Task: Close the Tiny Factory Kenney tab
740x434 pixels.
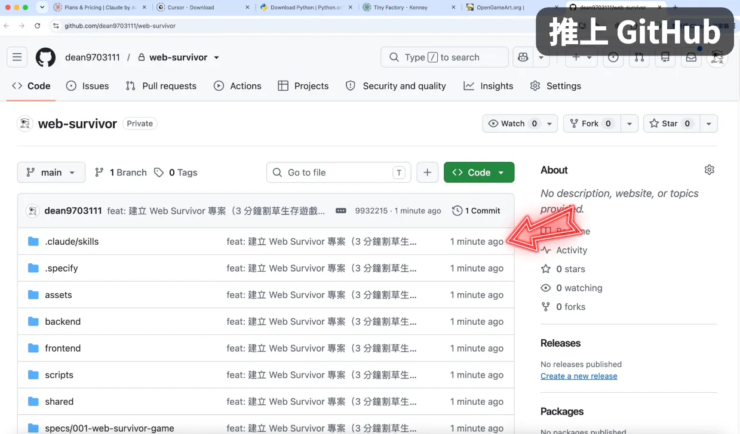Action: (x=453, y=7)
